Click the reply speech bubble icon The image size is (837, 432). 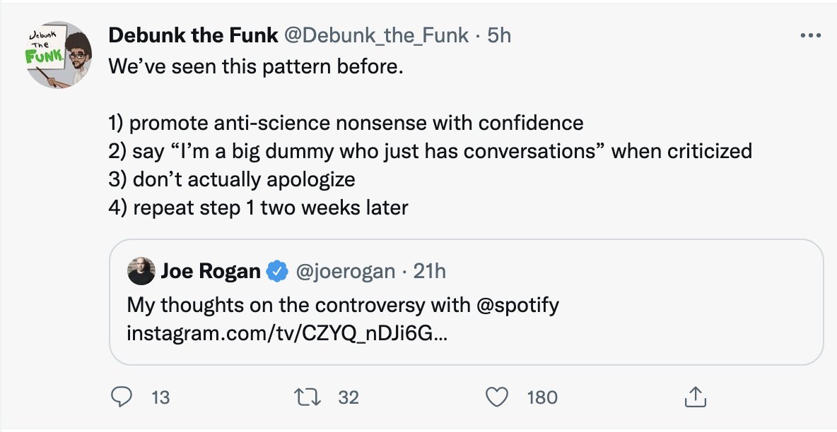point(121,397)
